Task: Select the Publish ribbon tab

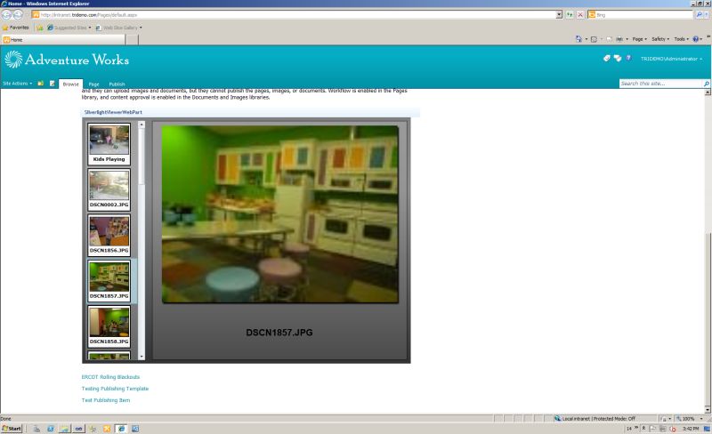Action: click(117, 84)
